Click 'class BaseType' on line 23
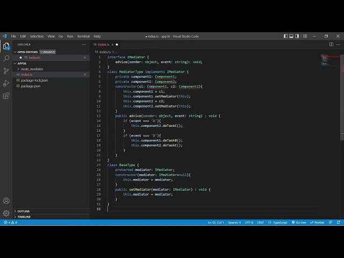The width and height of the screenshot is (344, 258). click(121, 165)
